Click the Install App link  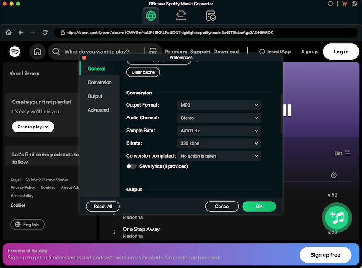point(275,52)
